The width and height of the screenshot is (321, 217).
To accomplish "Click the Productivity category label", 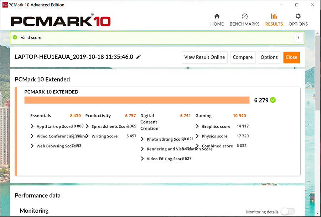I will [98, 116].
